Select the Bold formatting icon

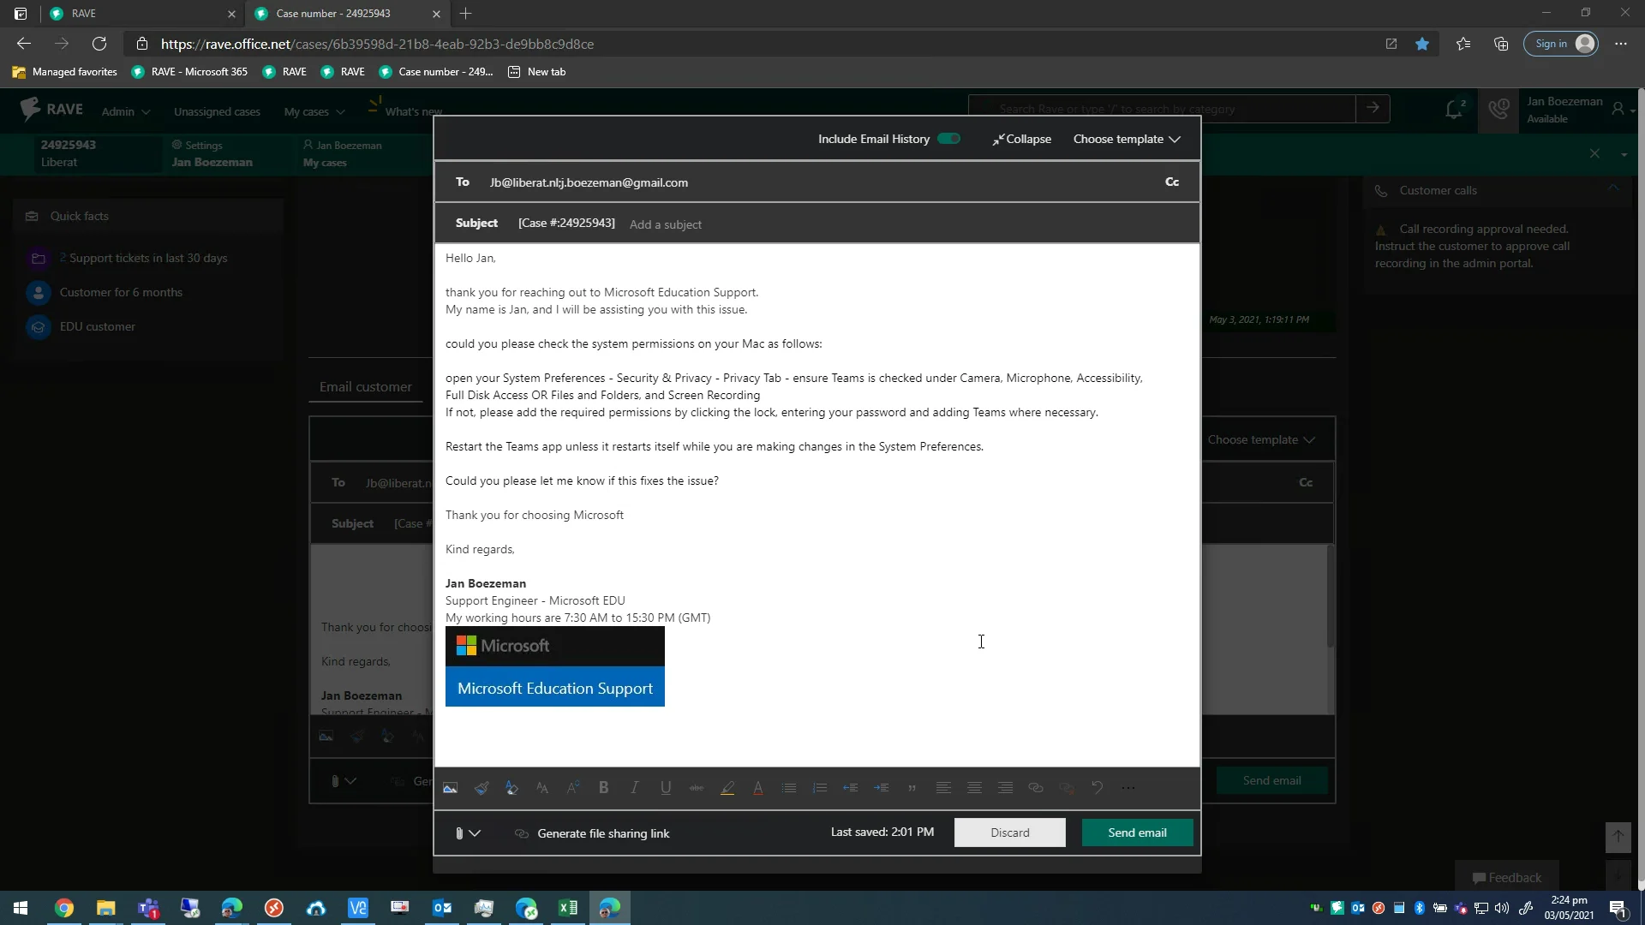click(603, 787)
